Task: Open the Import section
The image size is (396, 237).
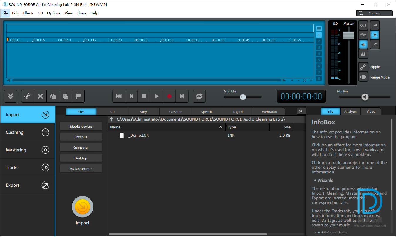Action: coord(27,115)
